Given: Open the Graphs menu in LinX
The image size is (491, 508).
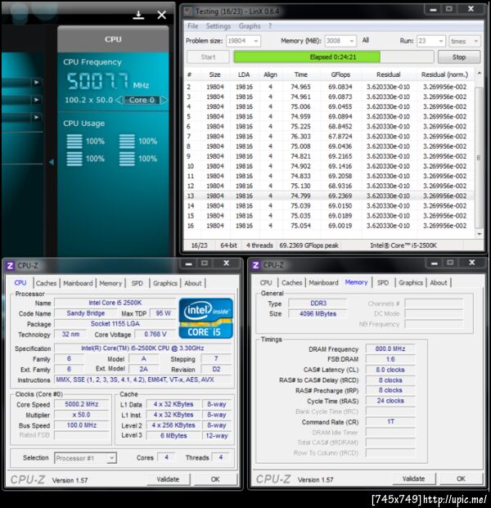Looking at the screenshot, I should [250, 26].
